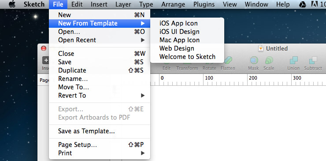Expand the Revert To submenu
This screenshot has height=161, width=326.
coord(100,95)
